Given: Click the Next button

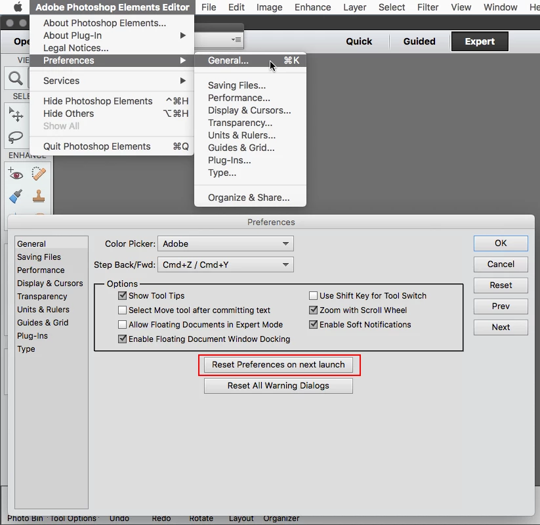Looking at the screenshot, I should [x=501, y=327].
